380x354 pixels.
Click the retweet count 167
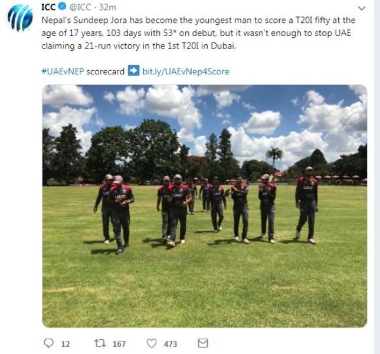click(119, 344)
